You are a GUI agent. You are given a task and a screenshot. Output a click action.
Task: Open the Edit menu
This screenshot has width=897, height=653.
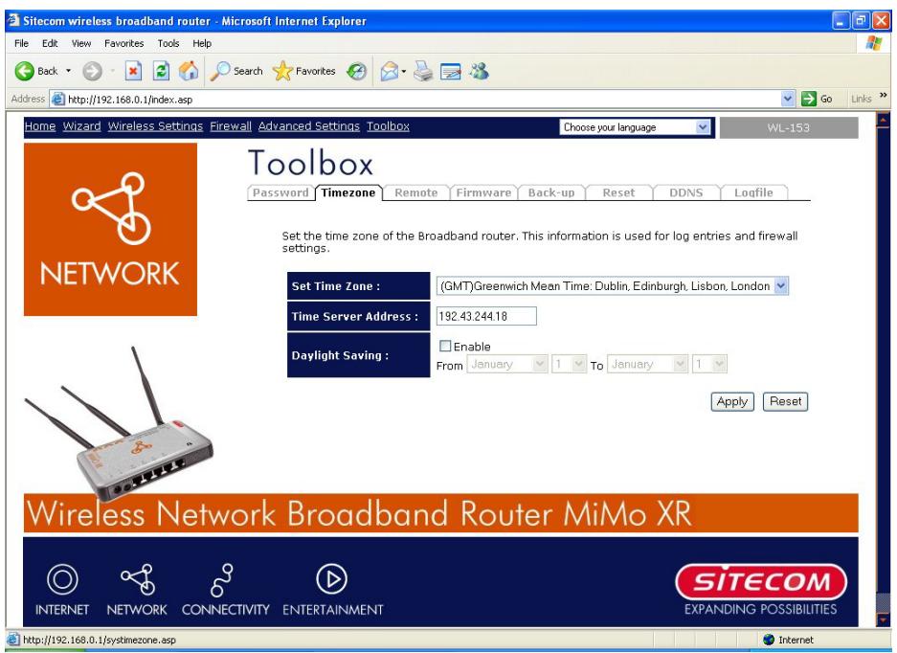click(50, 43)
